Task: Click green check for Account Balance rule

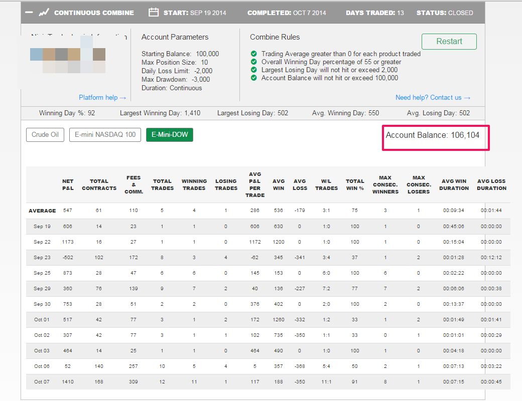Action: [x=253, y=78]
